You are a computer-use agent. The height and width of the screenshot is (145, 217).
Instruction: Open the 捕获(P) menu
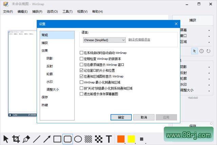tap(37, 12)
